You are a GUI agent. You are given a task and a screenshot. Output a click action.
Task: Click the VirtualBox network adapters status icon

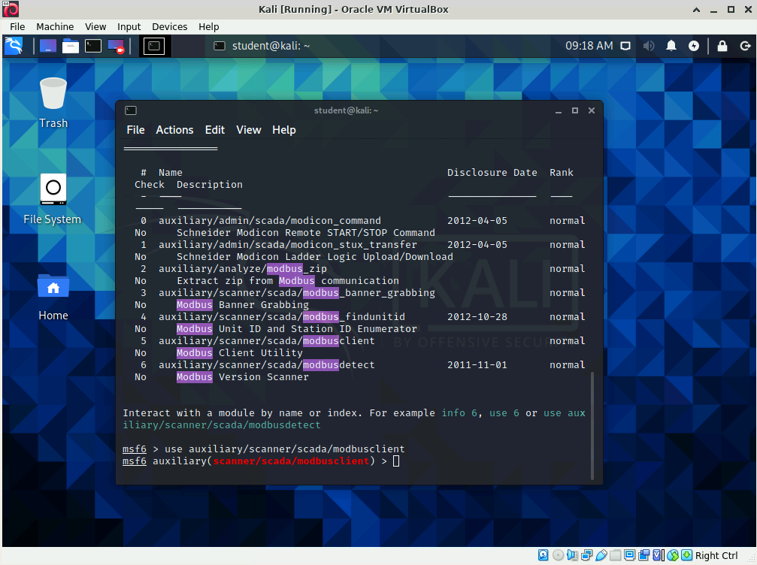click(x=586, y=555)
